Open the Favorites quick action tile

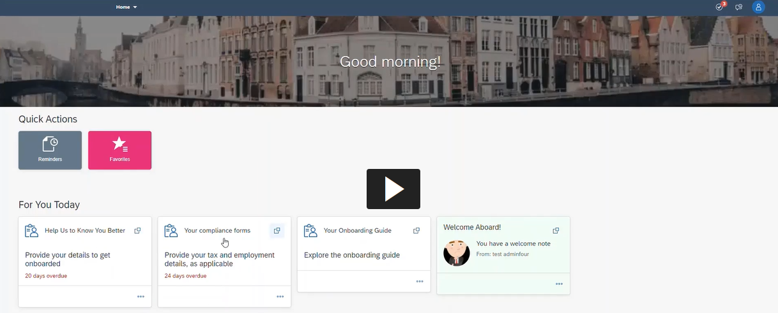point(119,150)
